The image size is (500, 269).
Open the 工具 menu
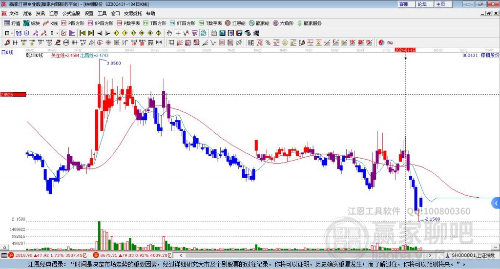point(102,13)
